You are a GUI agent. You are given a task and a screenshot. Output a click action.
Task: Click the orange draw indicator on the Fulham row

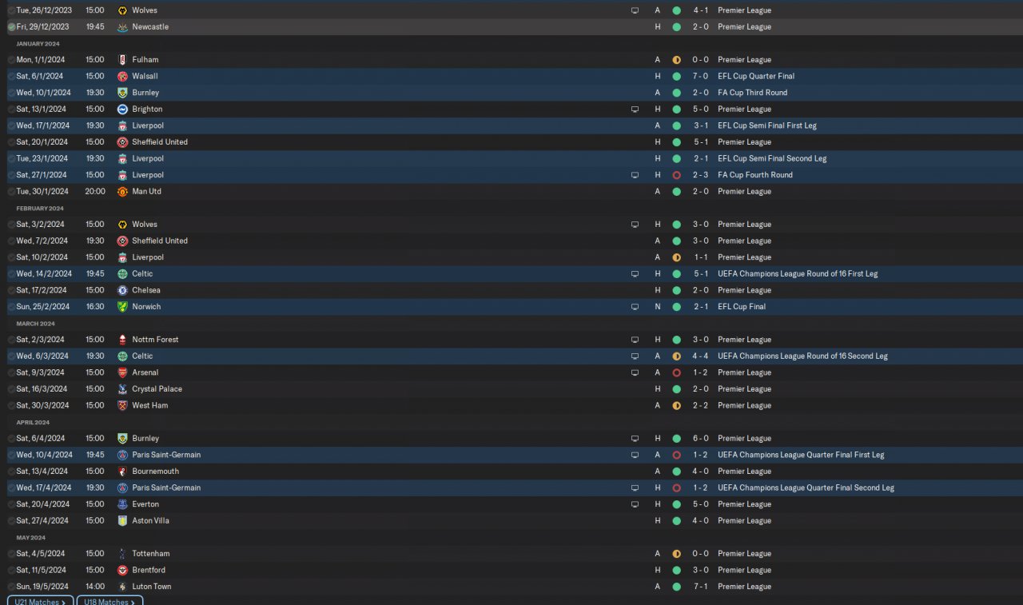[676, 60]
